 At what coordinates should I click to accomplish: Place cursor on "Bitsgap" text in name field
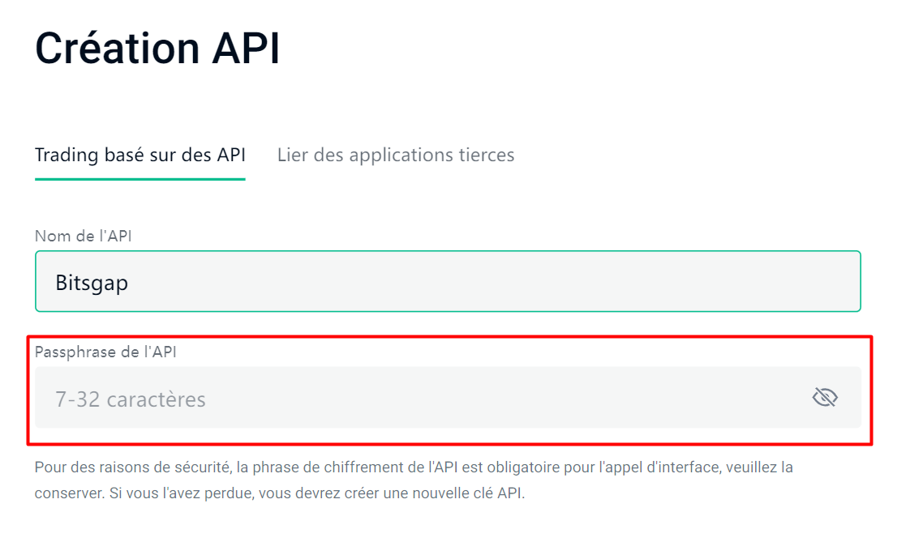92,283
